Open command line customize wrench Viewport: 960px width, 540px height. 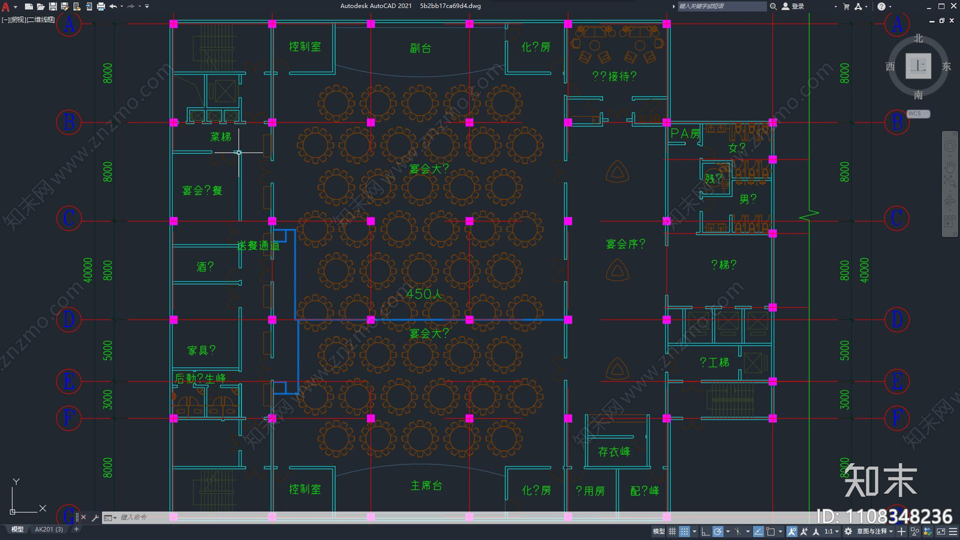pyautogui.click(x=95, y=517)
